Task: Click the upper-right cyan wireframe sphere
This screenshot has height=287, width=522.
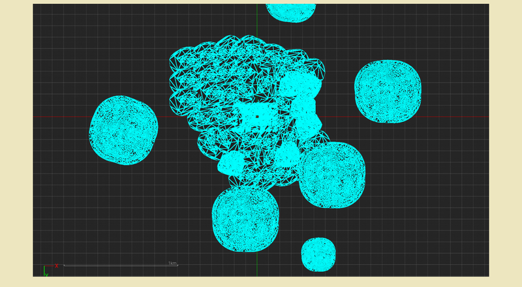Action: click(388, 91)
